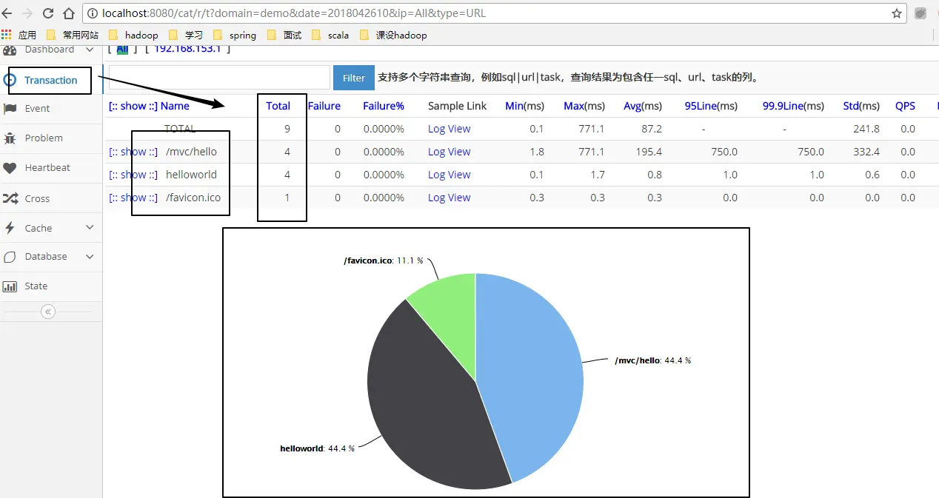This screenshot has height=498, width=939.
Task: Open the 课设hadoop bookmark folder
Action: click(x=393, y=35)
